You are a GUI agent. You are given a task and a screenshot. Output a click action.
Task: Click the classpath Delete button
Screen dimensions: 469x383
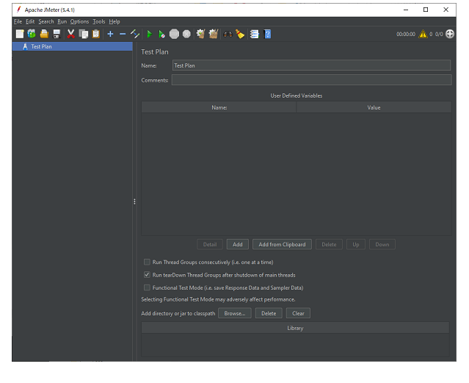[269, 313]
